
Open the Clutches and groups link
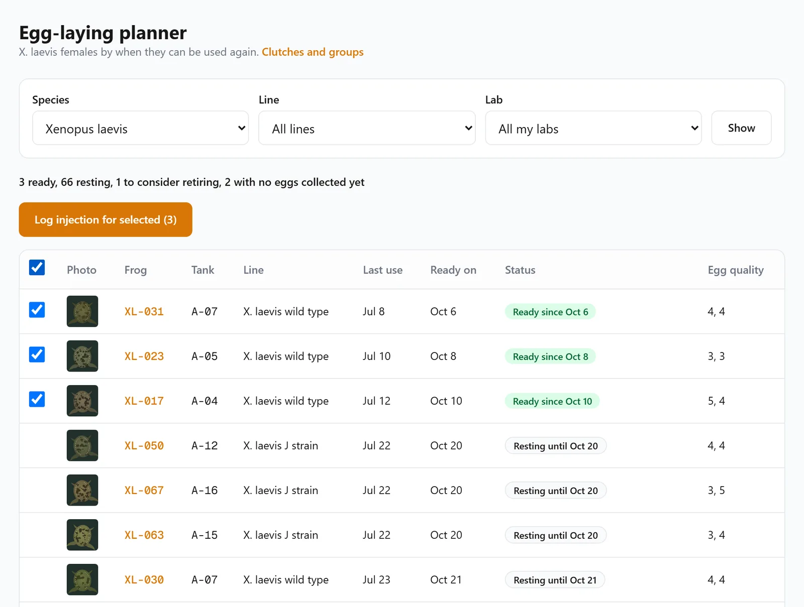(313, 52)
